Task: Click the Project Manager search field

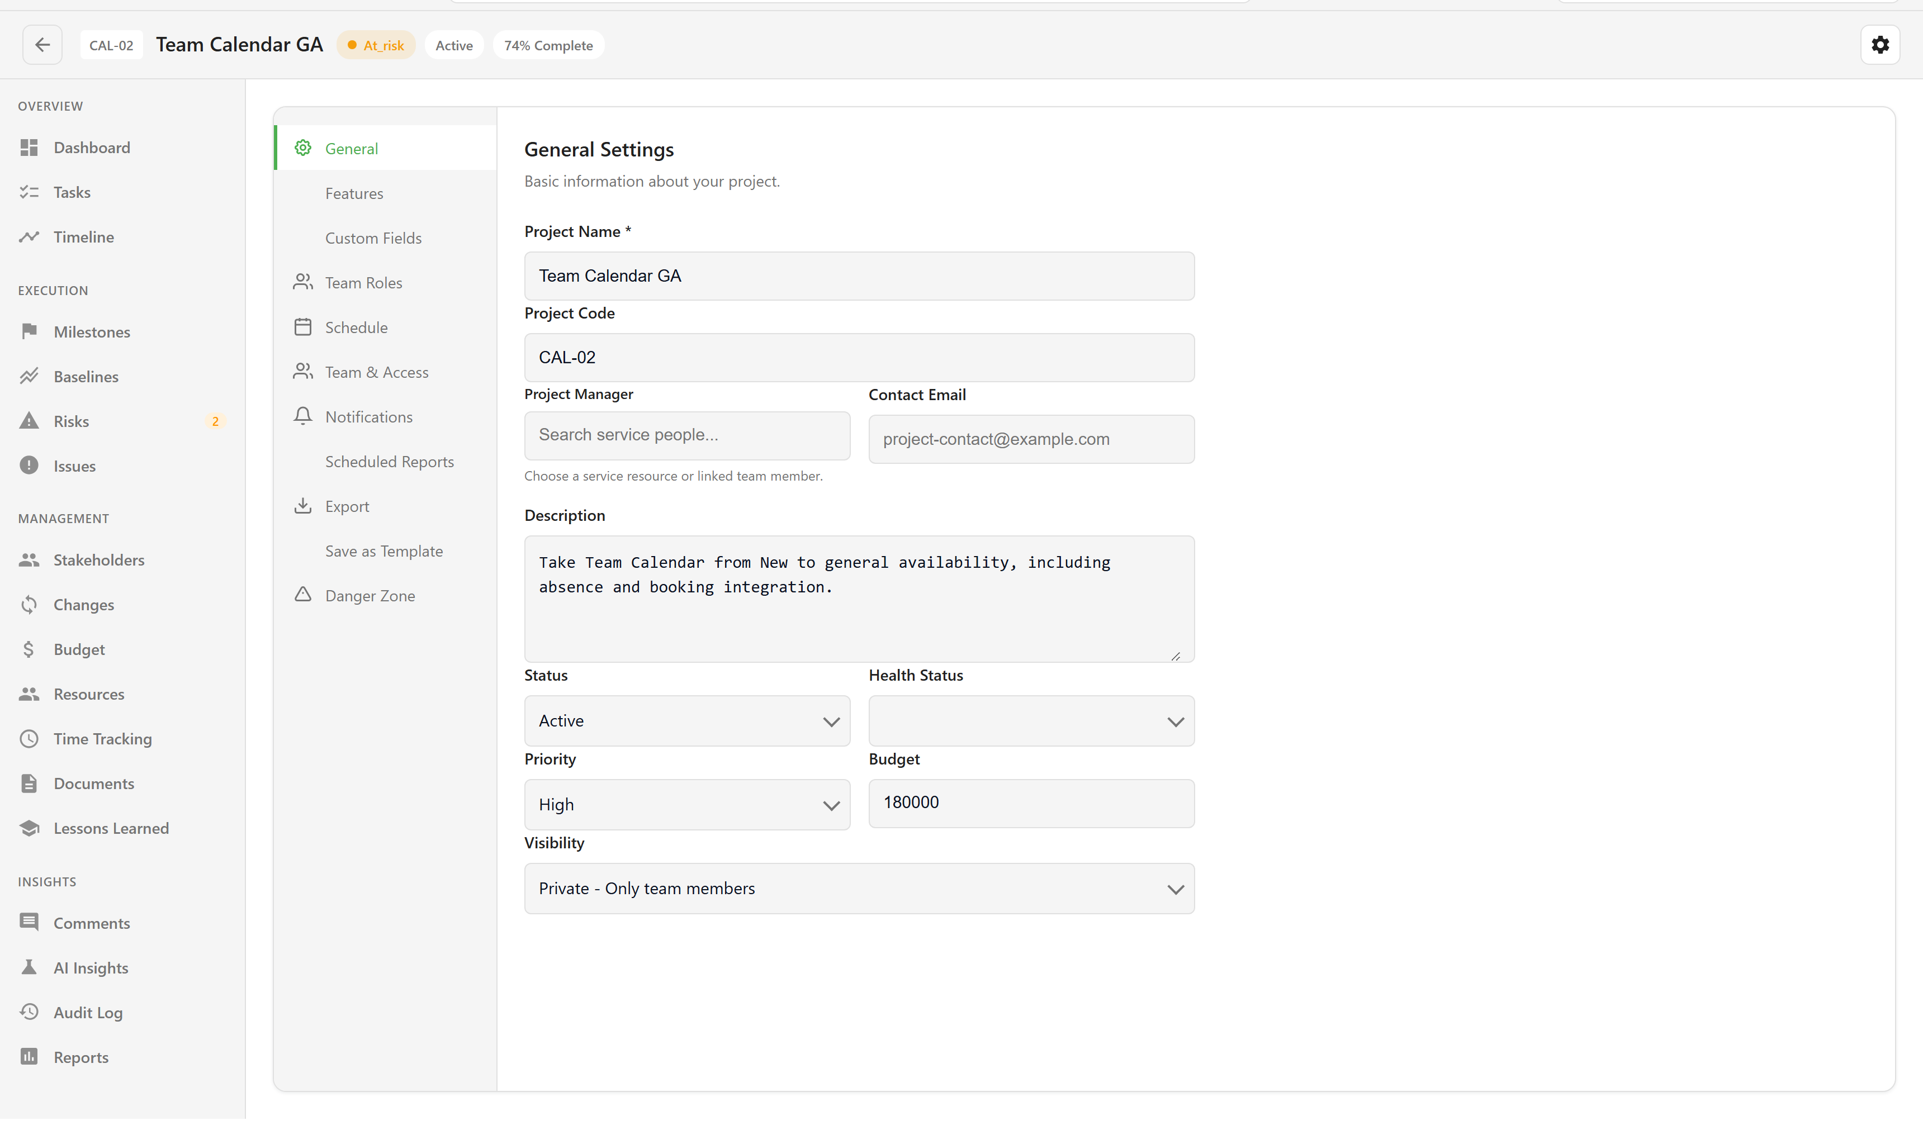Action: click(x=687, y=436)
